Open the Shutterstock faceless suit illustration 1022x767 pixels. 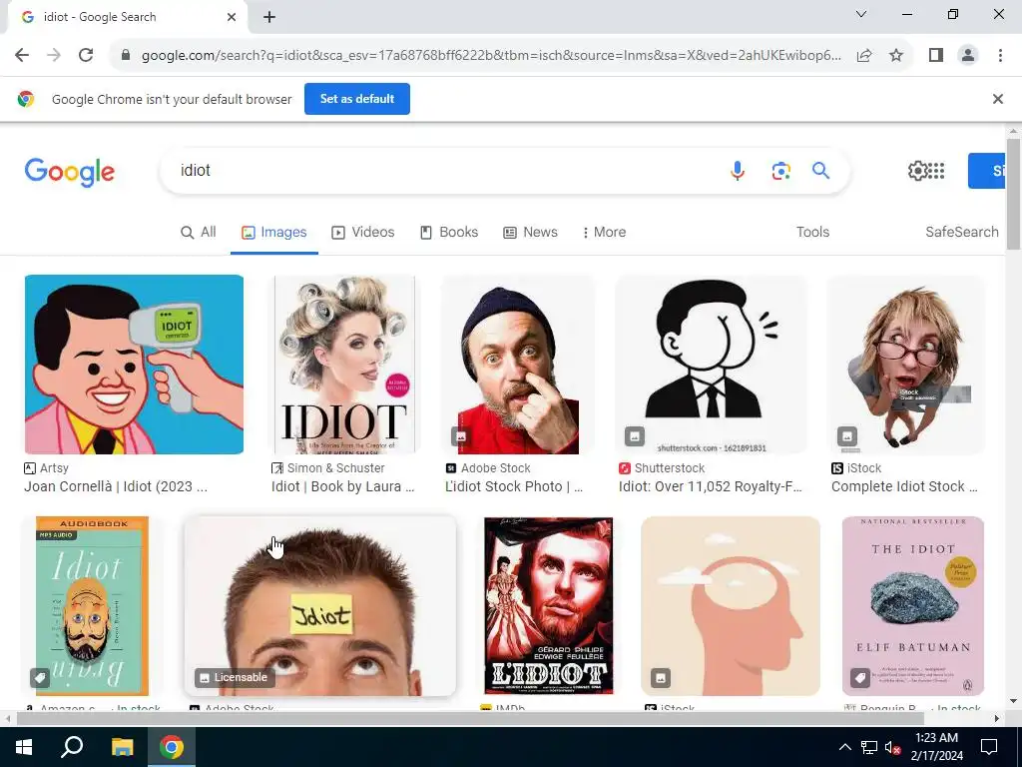(711, 365)
